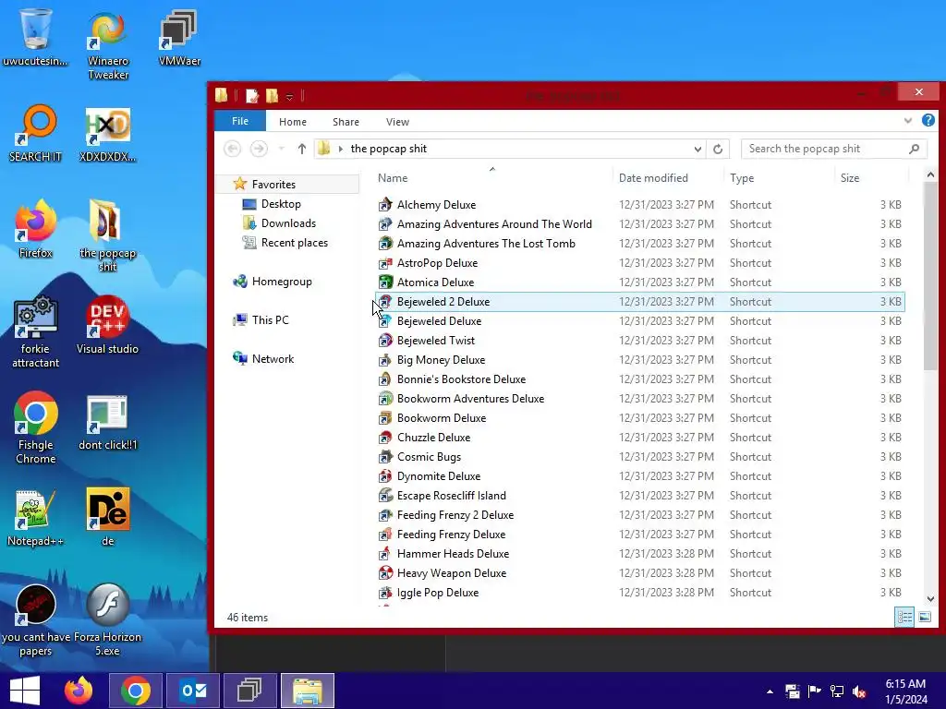946x709 pixels.
Task: Select Homegroup in the navigation pane
Action: [x=282, y=282]
